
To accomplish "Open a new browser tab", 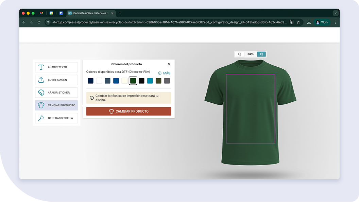I will 120,13.
